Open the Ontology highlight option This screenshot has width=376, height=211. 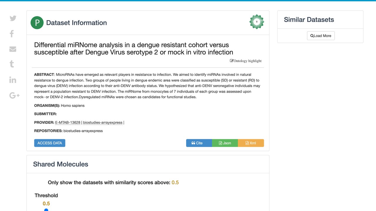(x=246, y=61)
